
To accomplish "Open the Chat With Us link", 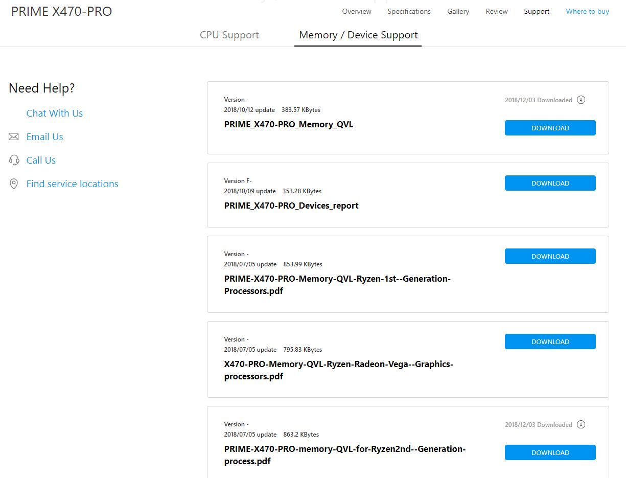I will click(x=55, y=113).
